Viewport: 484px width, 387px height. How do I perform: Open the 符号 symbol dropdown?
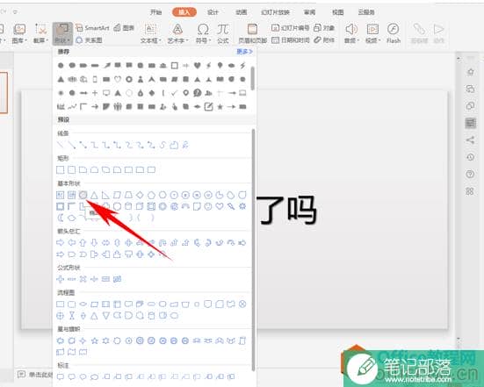(x=203, y=33)
